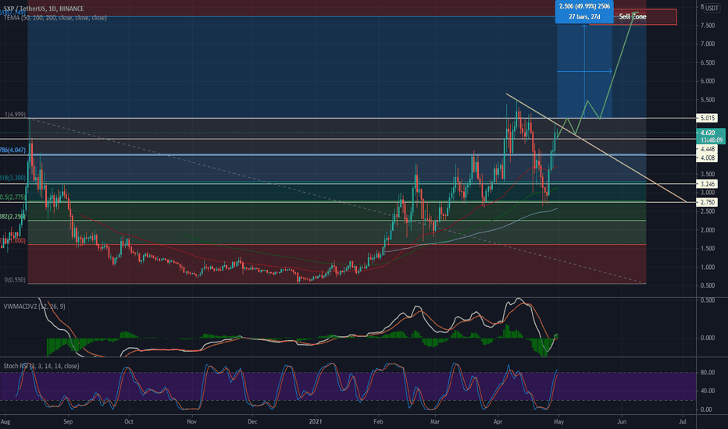Click the 3.246 horizontal line price label

point(707,184)
